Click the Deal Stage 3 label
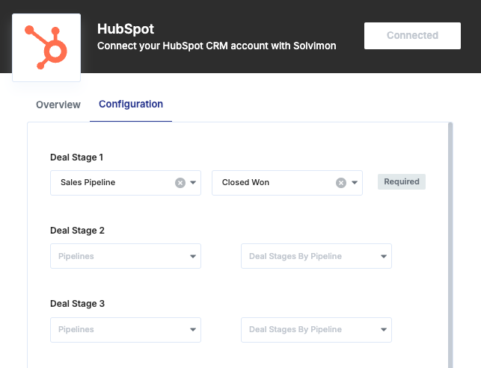This screenshot has width=481, height=368. pyautogui.click(x=77, y=304)
